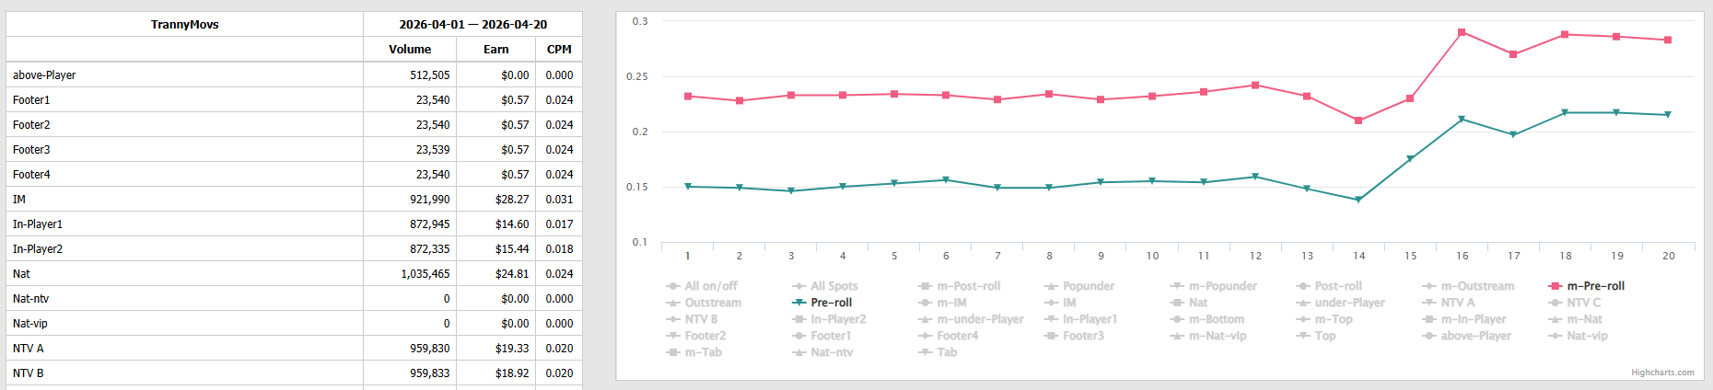This screenshot has height=390, width=1713.
Task: Click the date range header 2026-04-01 — 2026-04-20
Action: pyautogui.click(x=472, y=25)
